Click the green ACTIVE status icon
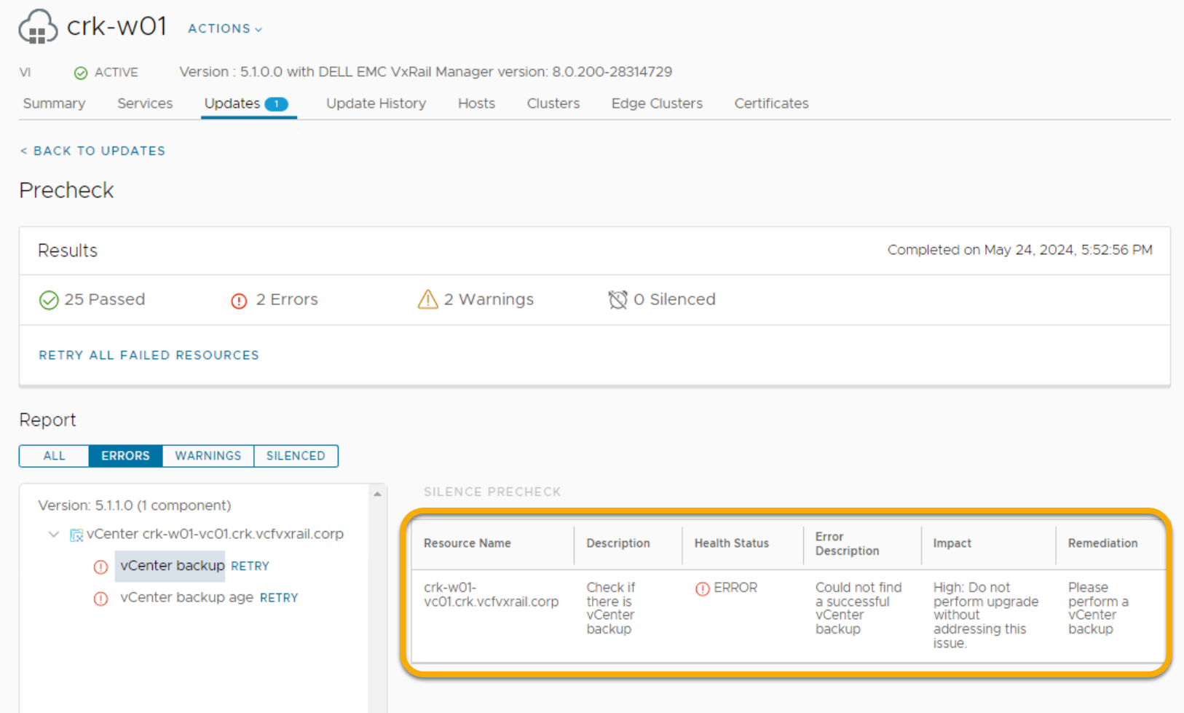 [x=81, y=73]
